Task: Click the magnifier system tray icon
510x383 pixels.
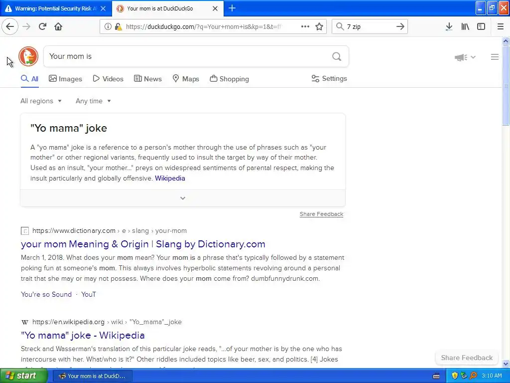Action: pos(473,376)
